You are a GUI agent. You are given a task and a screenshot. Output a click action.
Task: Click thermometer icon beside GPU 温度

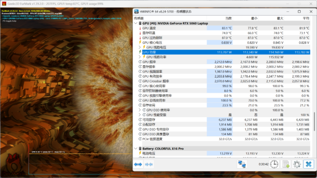140,28
